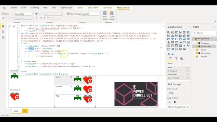Click the Fields Search box
Image resolution: width=217 pixels, height=122 pixels.
tap(204, 33)
